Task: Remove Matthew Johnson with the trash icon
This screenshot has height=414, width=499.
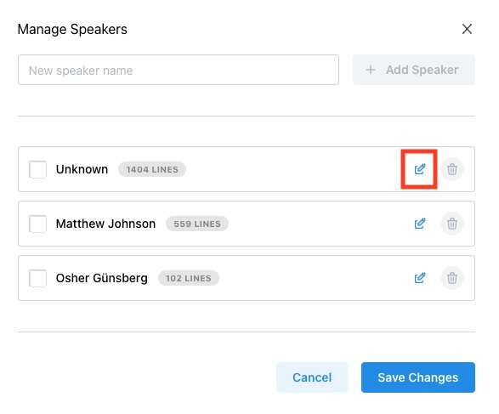Action: pyautogui.click(x=452, y=224)
